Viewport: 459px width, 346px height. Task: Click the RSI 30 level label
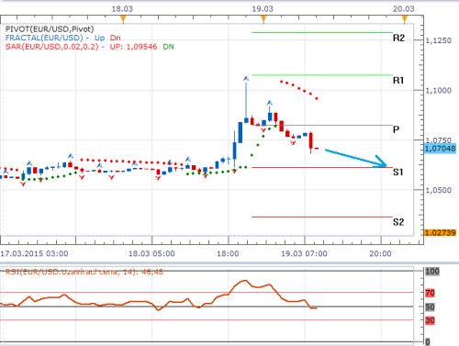(430, 320)
